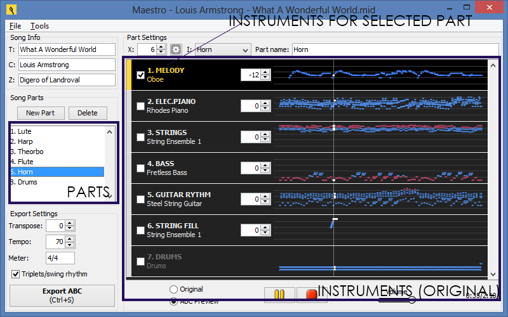Image resolution: width=508 pixels, height=317 pixels.
Task: Increase export Transpose value
Action: [x=70, y=223]
